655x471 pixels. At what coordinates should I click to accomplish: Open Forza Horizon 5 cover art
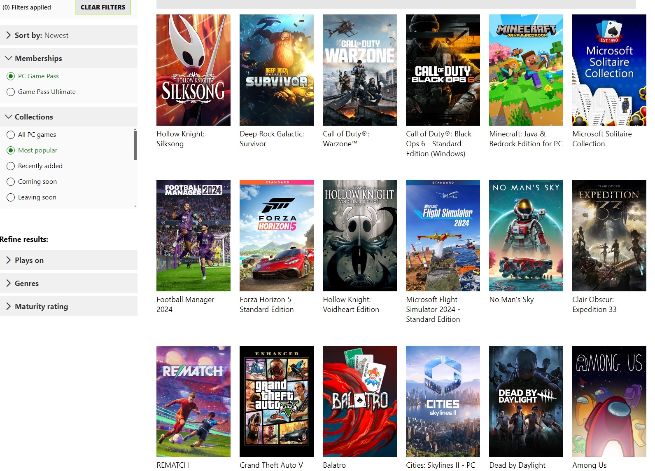(277, 236)
